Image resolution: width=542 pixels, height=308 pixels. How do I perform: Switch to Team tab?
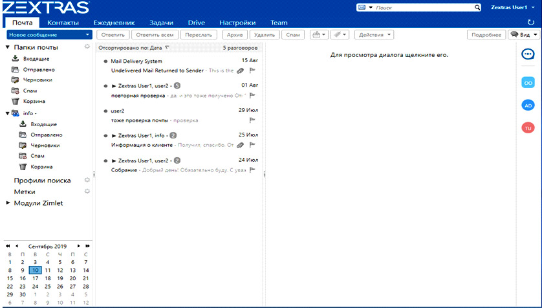pyautogui.click(x=279, y=23)
